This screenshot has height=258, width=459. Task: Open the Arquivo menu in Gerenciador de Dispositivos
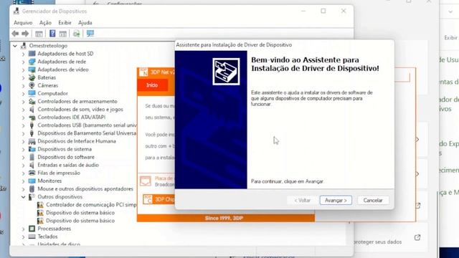point(23,22)
